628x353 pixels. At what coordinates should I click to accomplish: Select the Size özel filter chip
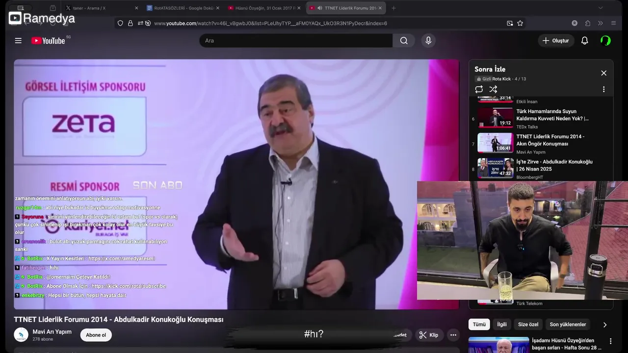click(x=528, y=325)
